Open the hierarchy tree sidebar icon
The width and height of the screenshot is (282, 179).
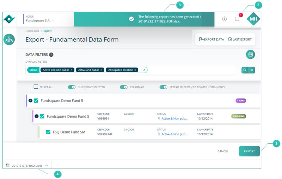point(9,39)
